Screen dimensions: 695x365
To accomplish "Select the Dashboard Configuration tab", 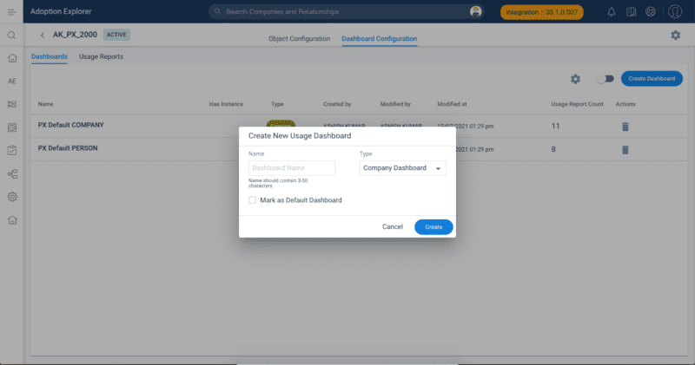I will coord(379,39).
